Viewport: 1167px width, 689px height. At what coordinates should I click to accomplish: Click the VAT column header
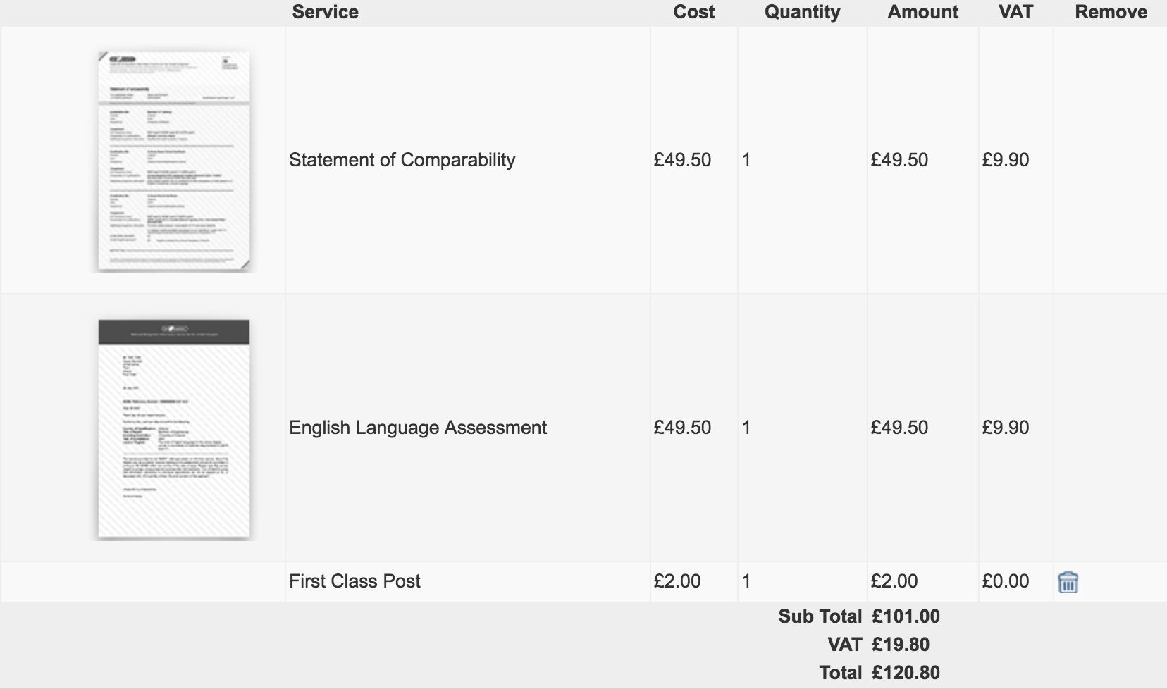point(1015,11)
